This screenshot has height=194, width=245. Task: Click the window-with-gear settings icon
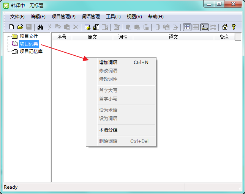[x=87, y=27]
